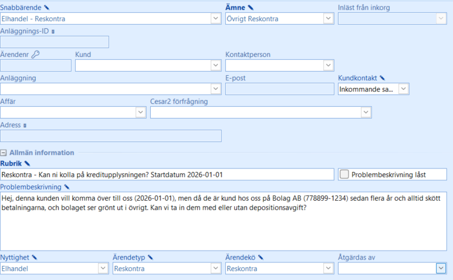Click the pencil icon beside Snabbärende label
This screenshot has width=453, height=280.
(48, 8)
